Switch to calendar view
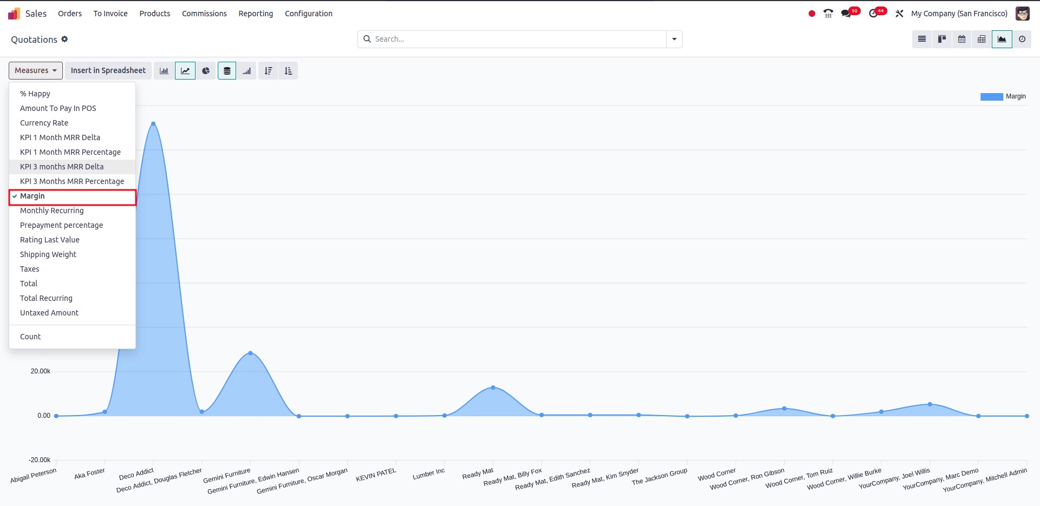The width and height of the screenshot is (1040, 506). pyautogui.click(x=961, y=40)
